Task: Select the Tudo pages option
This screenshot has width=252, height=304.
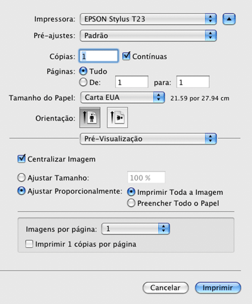Action: pyautogui.click(x=83, y=71)
